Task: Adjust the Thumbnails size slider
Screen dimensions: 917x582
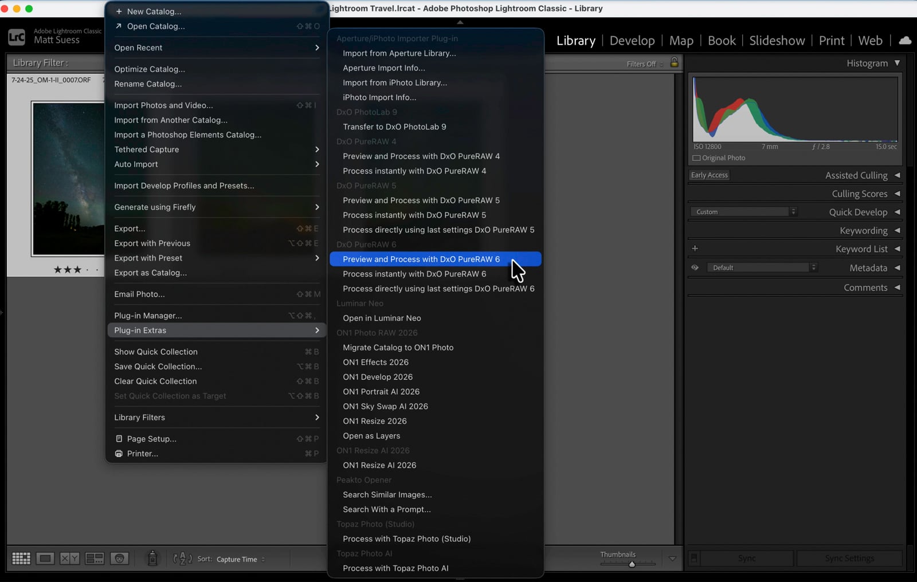Action: pos(632,564)
